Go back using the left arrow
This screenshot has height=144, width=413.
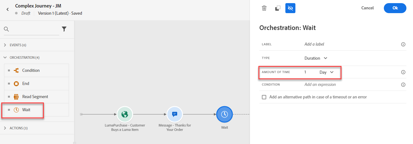coord(8,9)
